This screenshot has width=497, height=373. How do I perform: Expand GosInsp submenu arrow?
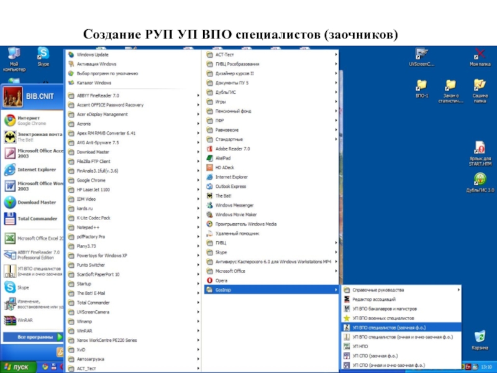point(335,290)
